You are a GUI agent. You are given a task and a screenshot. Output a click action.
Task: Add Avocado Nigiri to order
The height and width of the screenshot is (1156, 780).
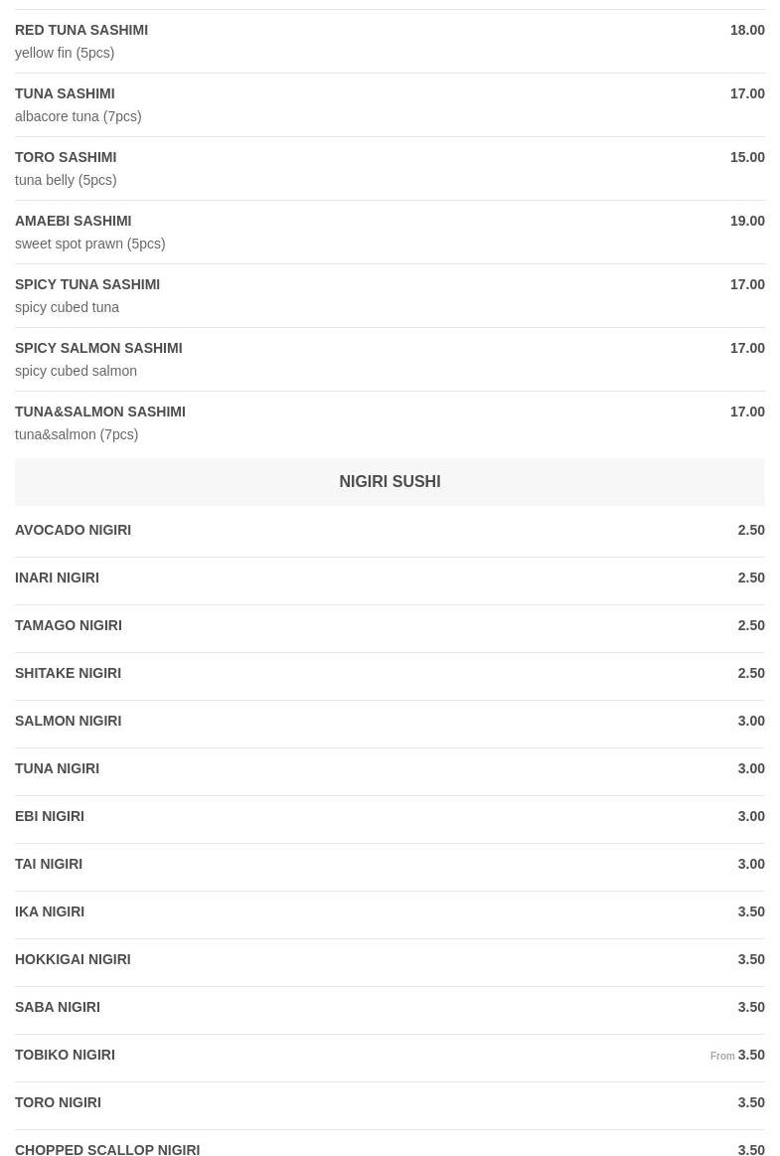pyautogui.click(x=390, y=530)
